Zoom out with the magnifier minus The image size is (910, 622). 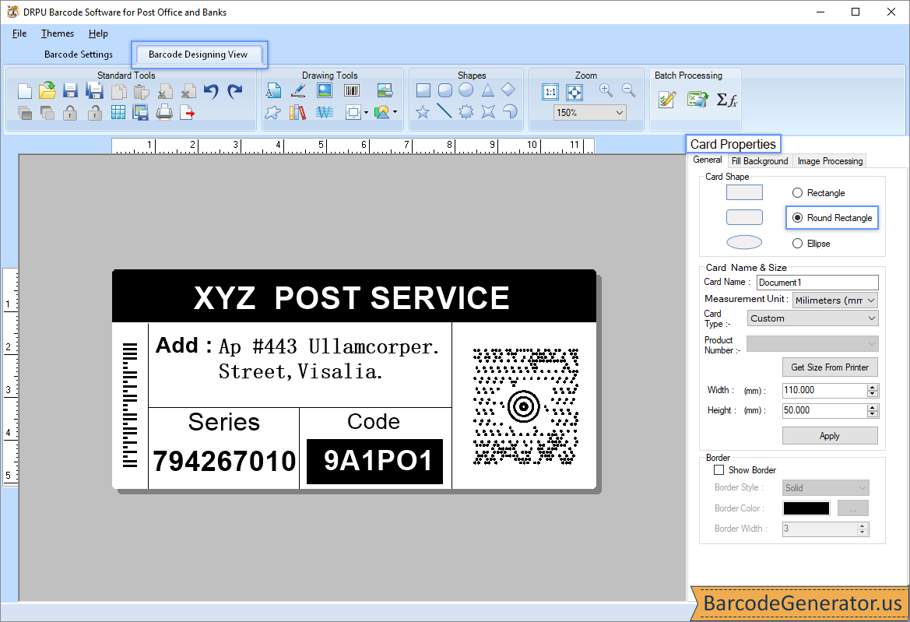coord(628,90)
